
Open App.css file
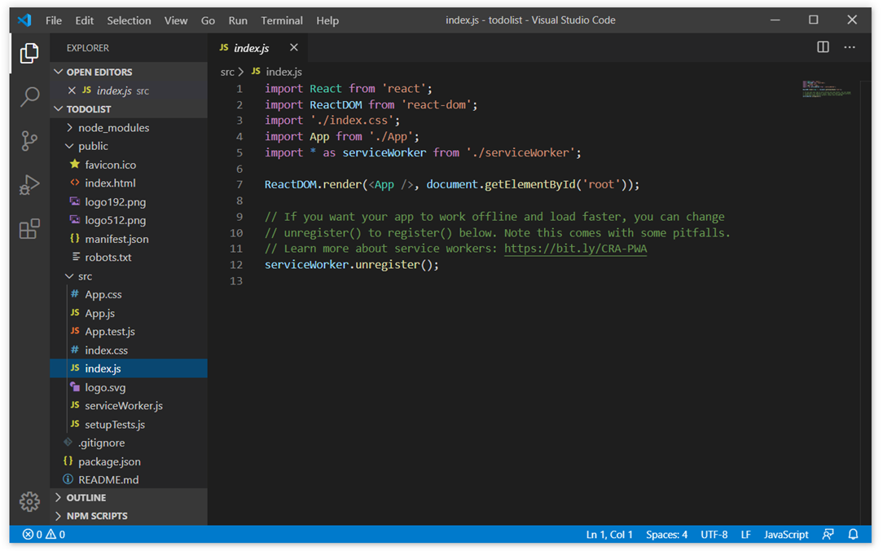coord(129,294)
